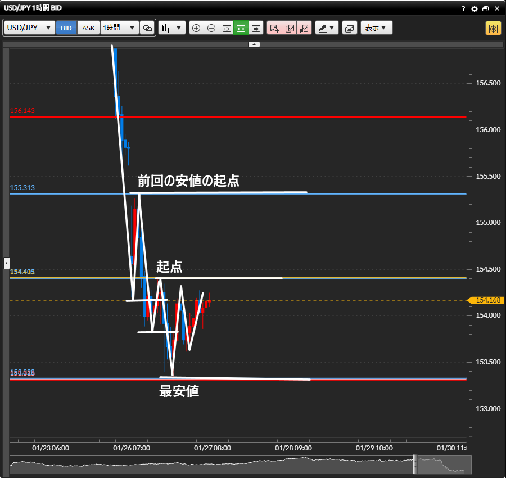This screenshot has height=478, width=506.
Task: Expand the candlestick chart type dropdown
Action: click(172, 28)
